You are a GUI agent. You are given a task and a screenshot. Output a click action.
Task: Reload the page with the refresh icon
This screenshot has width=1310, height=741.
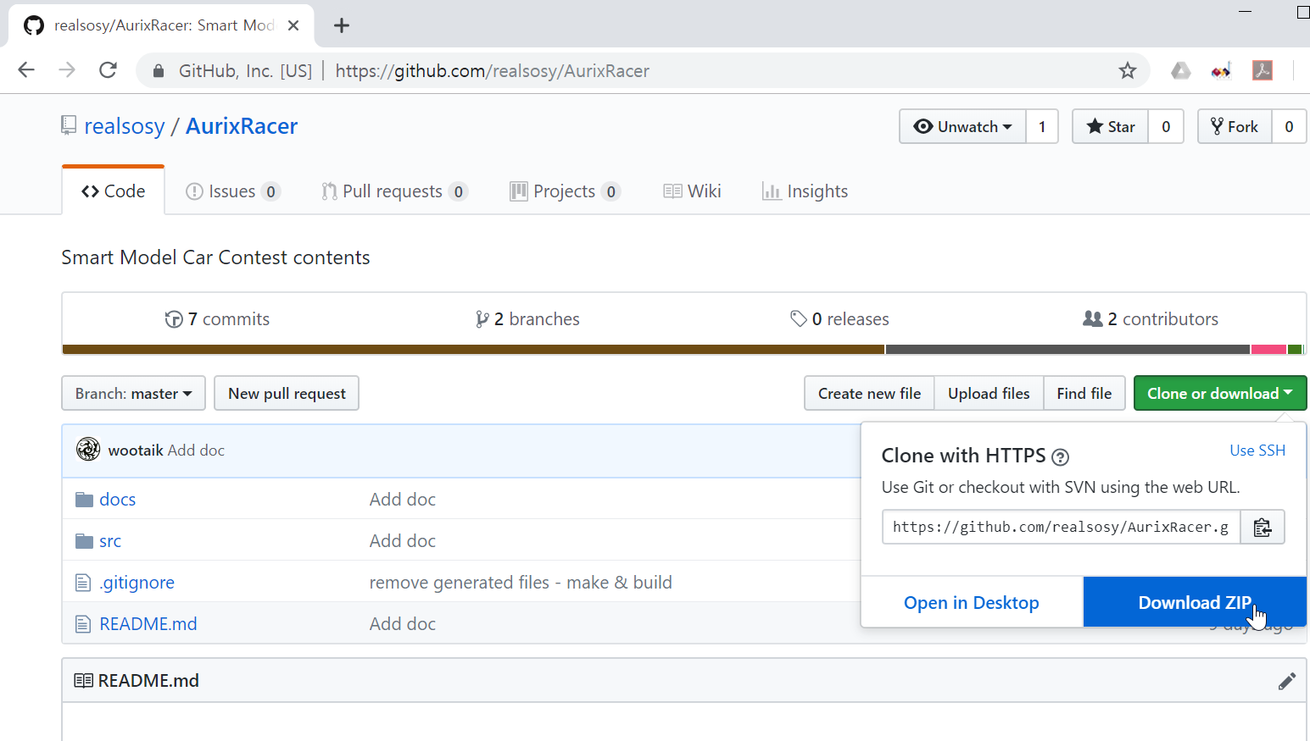click(108, 70)
